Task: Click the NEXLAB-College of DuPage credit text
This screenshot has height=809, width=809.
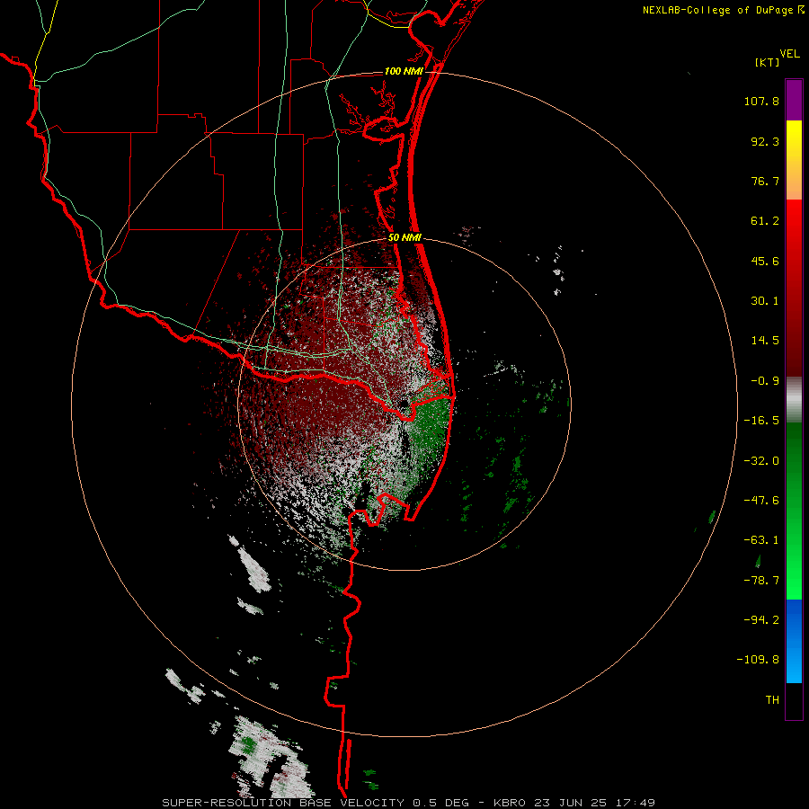Action: (x=717, y=10)
